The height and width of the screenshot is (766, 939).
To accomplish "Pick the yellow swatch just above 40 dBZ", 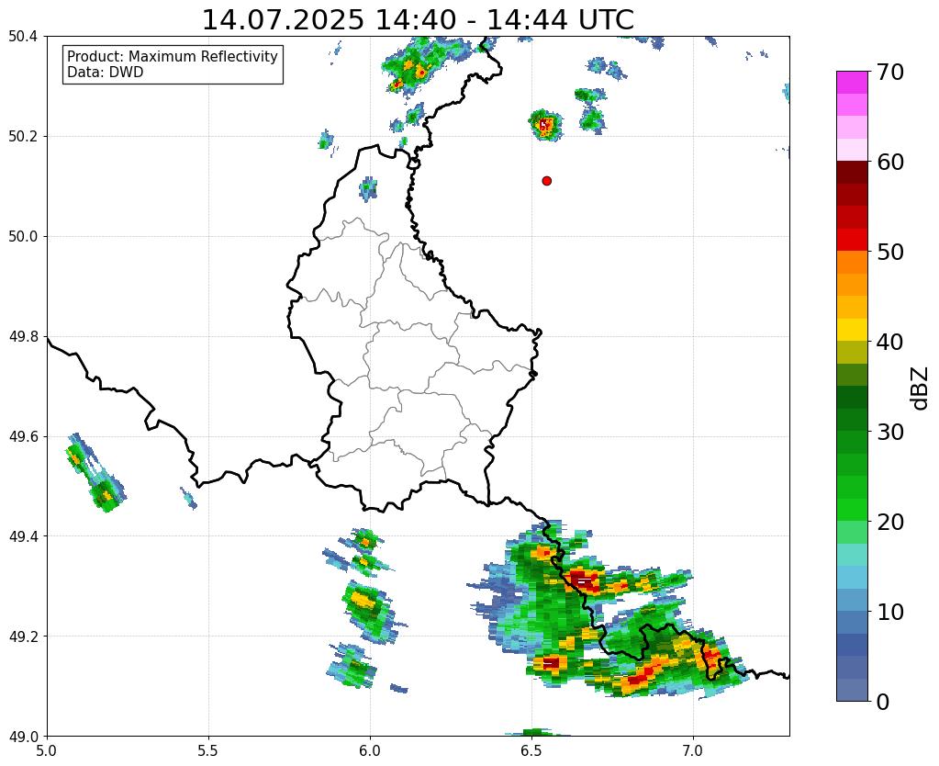I will (852, 331).
